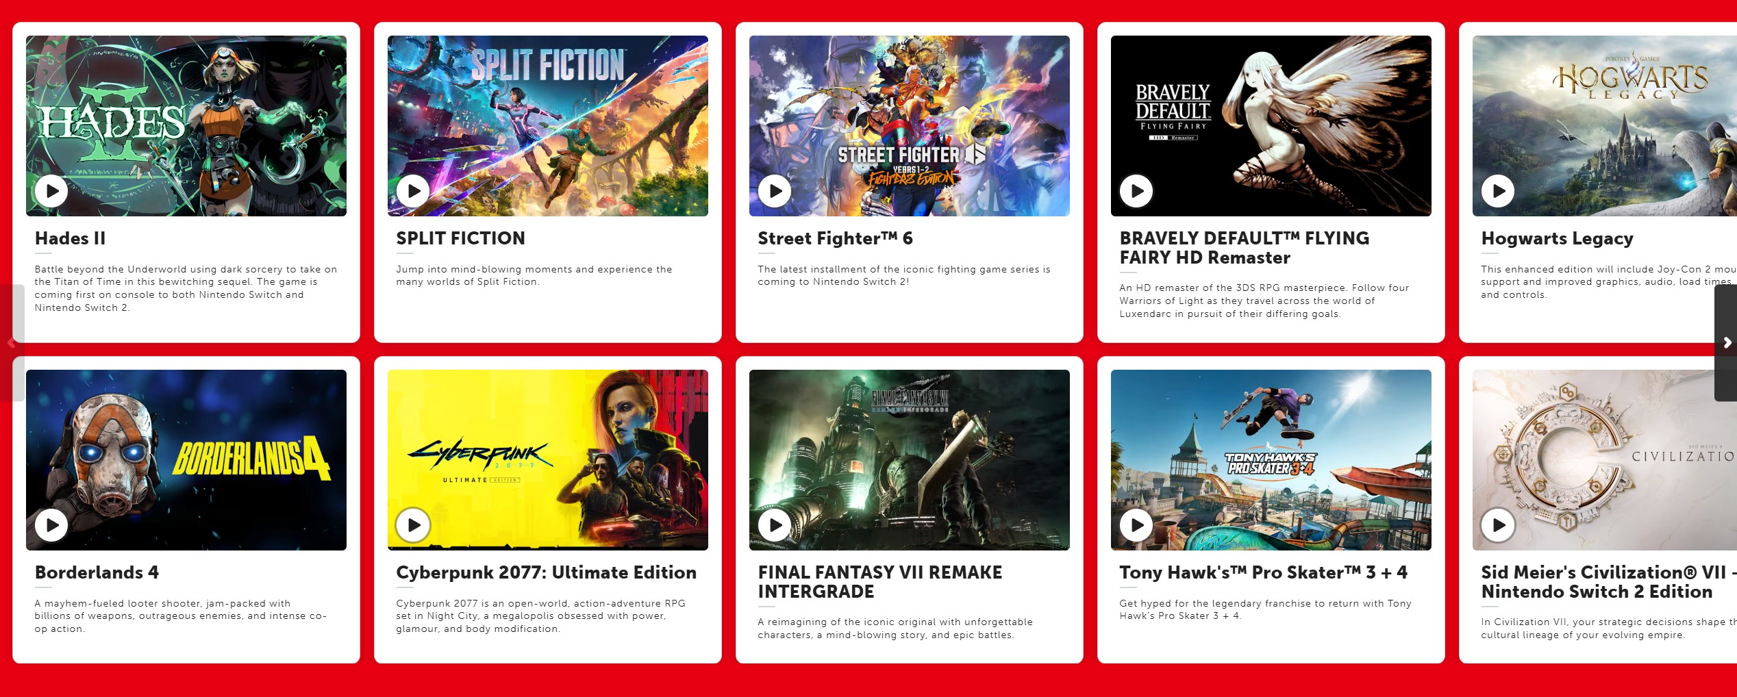Open the Borderlands 4 title link
The image size is (1737, 697).
[x=97, y=572]
